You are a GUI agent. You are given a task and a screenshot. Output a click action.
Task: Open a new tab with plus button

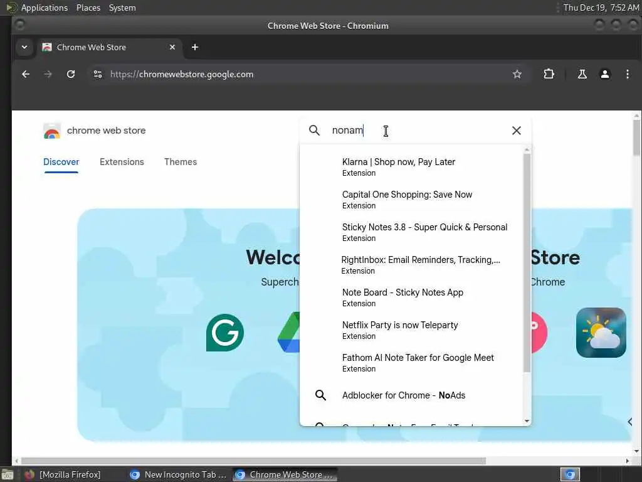[195, 47]
